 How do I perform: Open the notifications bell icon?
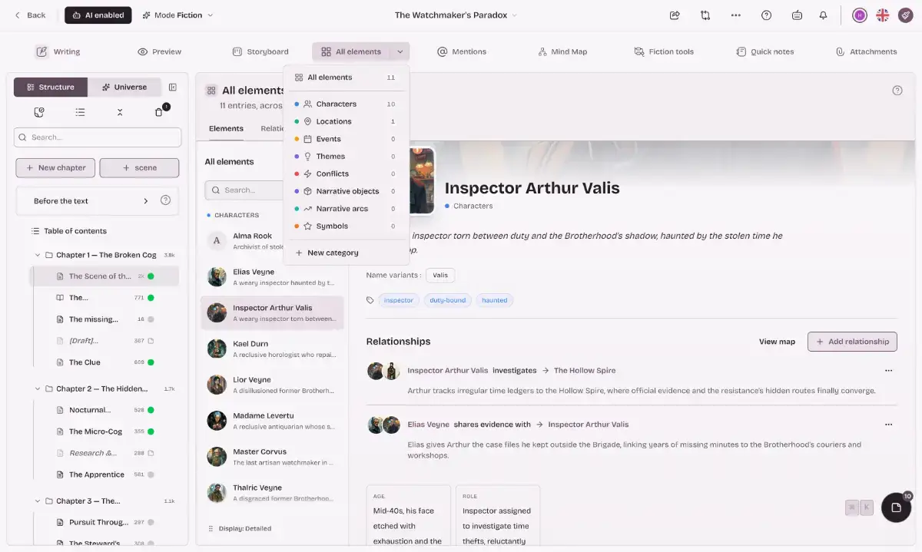(824, 15)
